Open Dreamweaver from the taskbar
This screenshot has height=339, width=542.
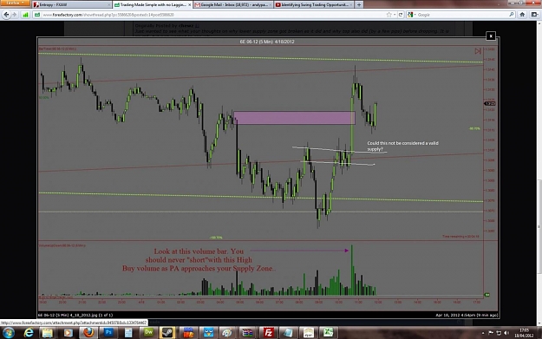tap(148, 333)
